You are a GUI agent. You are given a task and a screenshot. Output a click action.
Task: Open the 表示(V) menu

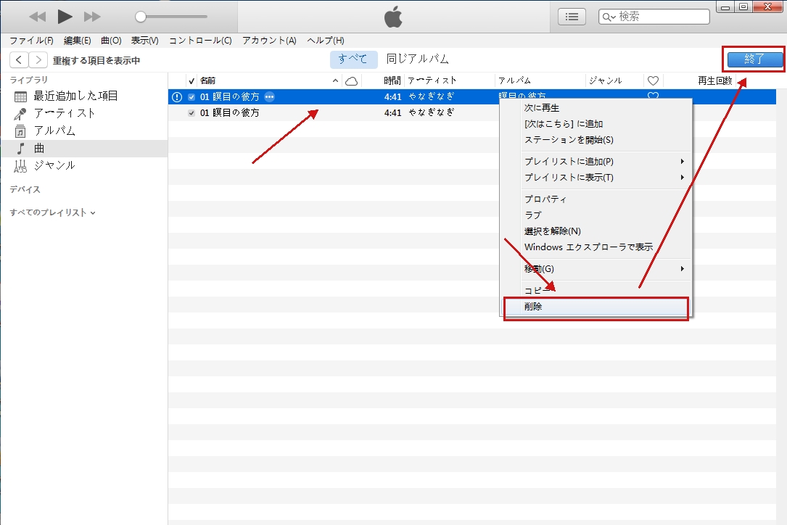coord(144,41)
